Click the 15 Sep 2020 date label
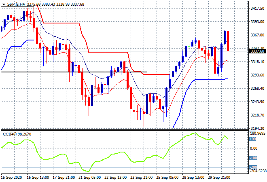Screen dimensions: 267x182 pos(12,178)
